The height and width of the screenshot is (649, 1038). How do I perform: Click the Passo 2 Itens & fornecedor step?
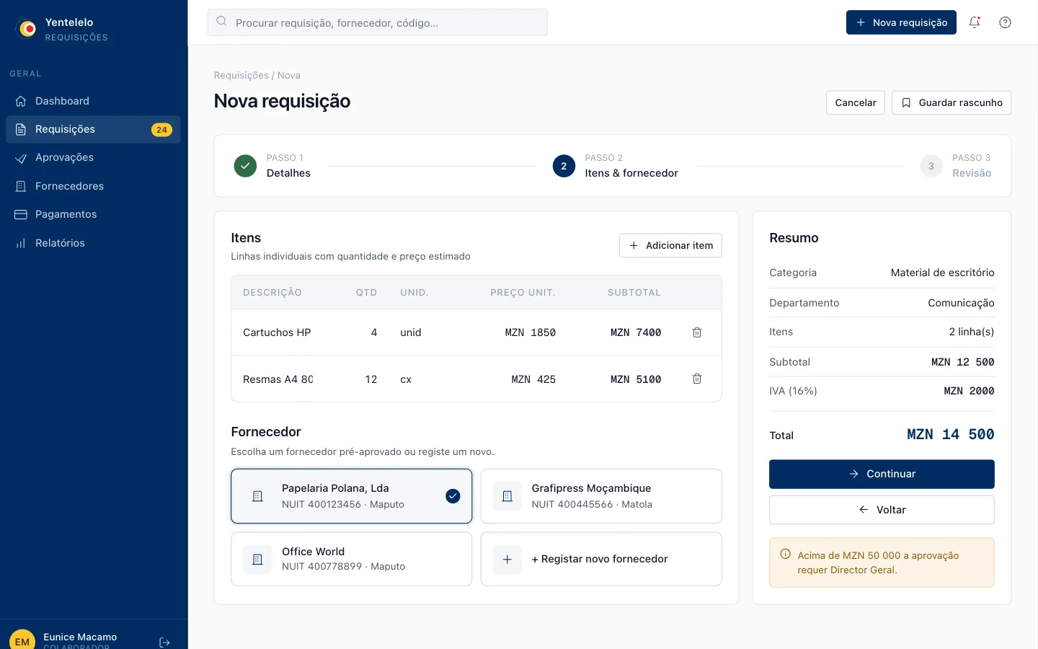[616, 166]
